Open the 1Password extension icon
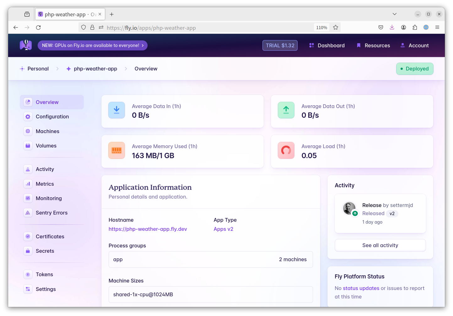Screen dimensions: 453x316 [426, 28]
